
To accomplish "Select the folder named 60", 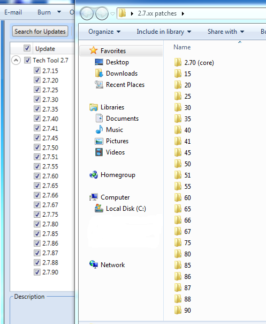I will click(x=187, y=198).
